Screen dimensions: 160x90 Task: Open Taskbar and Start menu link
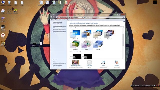pyautogui.click(x=59, y=64)
